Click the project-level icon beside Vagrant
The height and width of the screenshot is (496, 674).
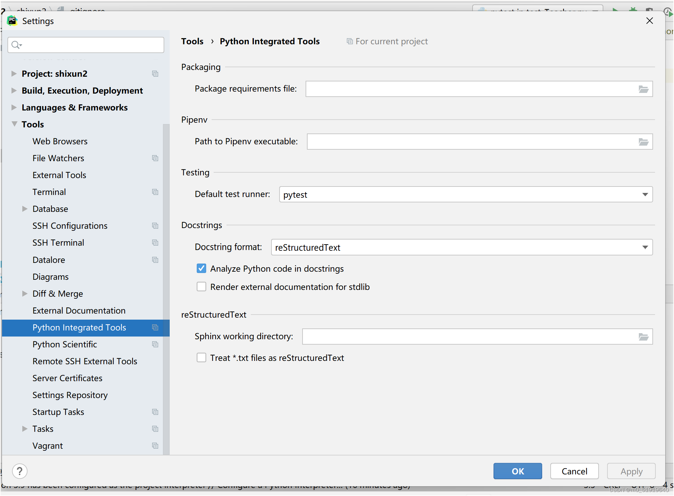tap(155, 446)
